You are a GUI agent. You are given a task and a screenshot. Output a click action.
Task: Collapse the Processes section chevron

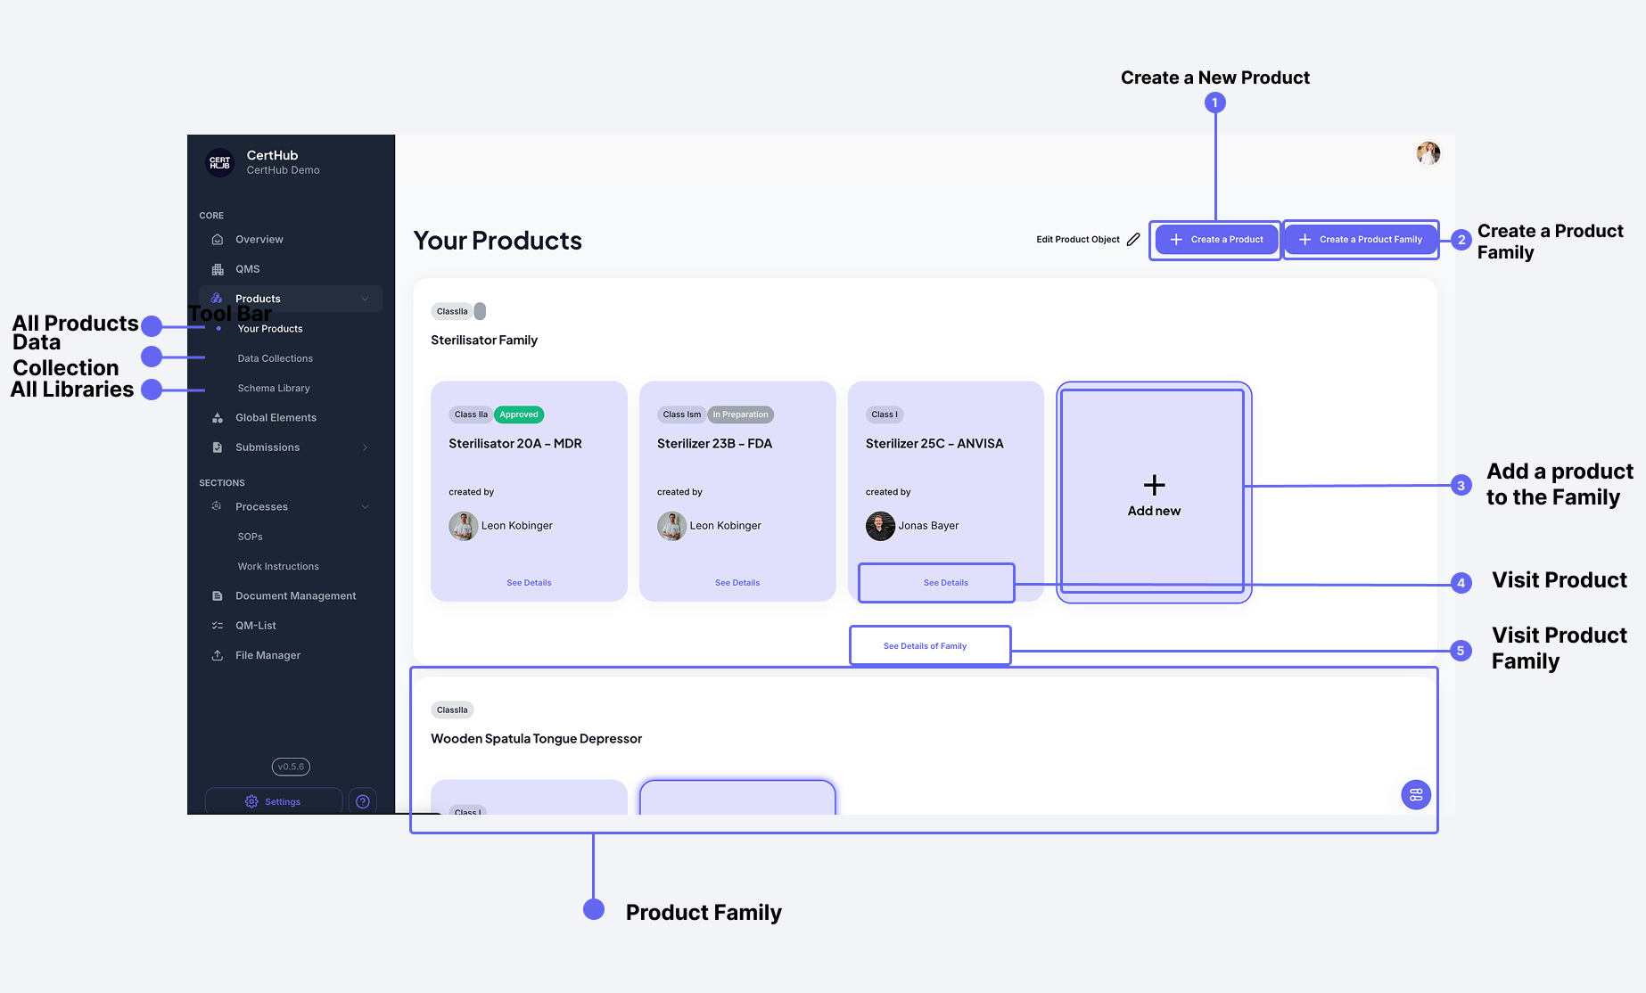point(365,506)
